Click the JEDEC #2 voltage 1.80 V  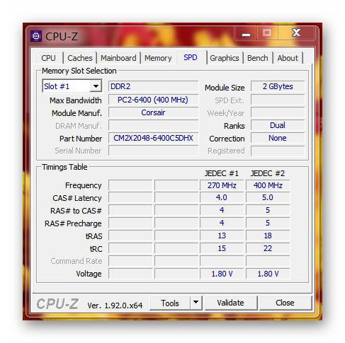click(x=268, y=274)
